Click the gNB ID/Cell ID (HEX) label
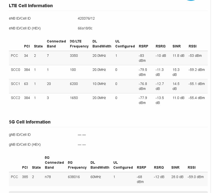 pos(25,145)
